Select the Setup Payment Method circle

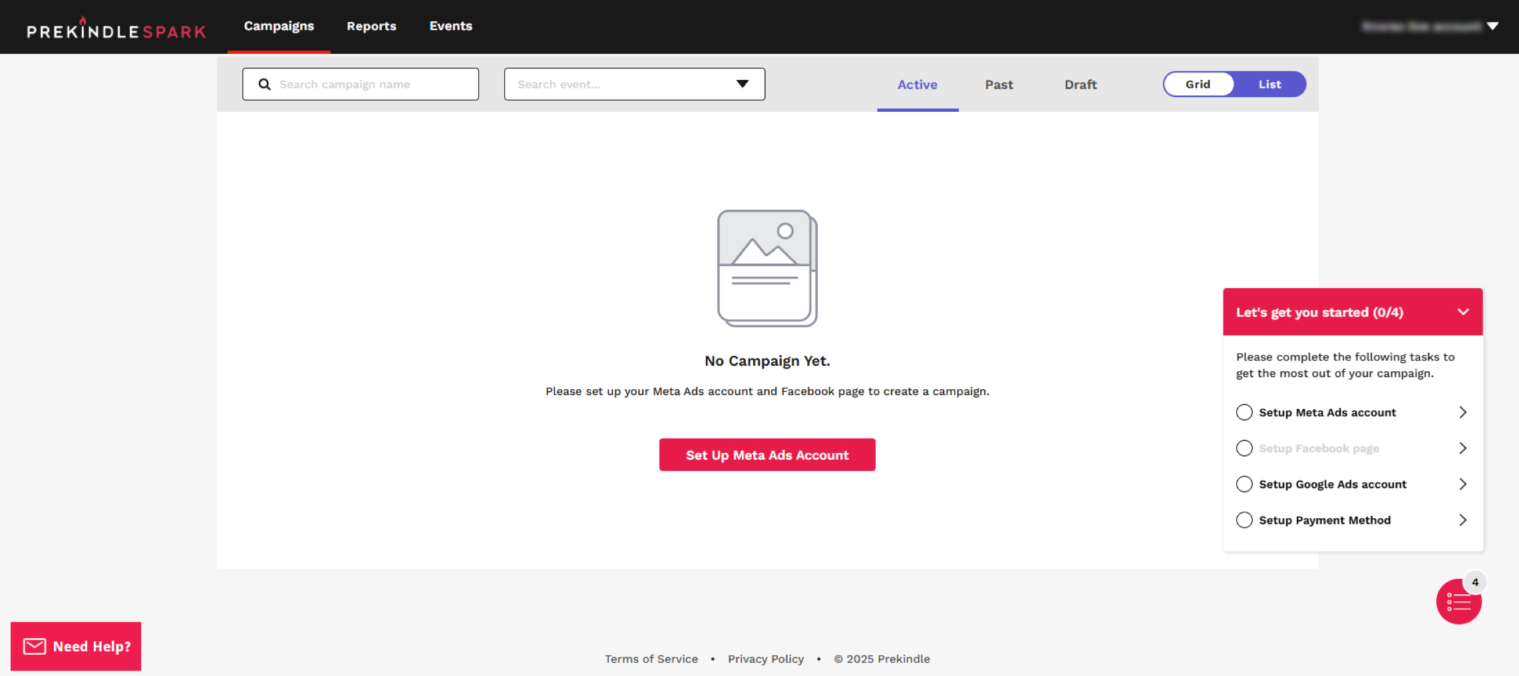(x=1244, y=520)
